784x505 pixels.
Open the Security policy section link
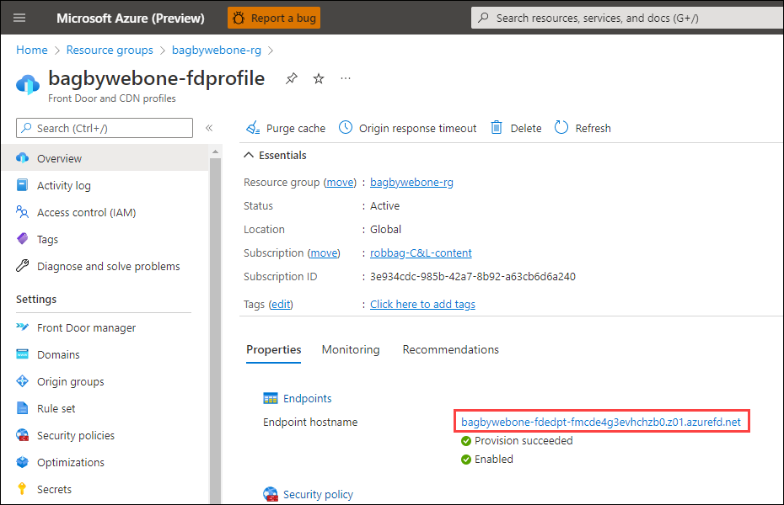click(318, 495)
